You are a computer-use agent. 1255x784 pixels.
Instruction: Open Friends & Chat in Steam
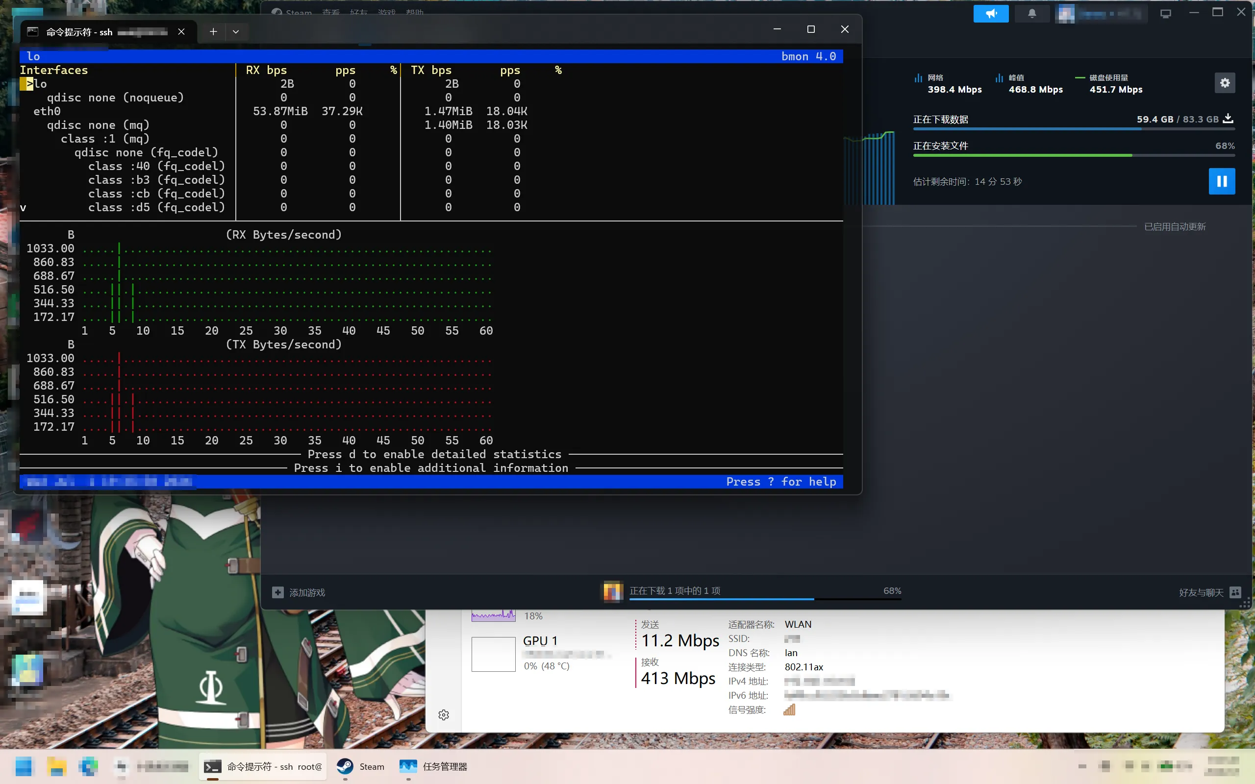tap(1210, 592)
